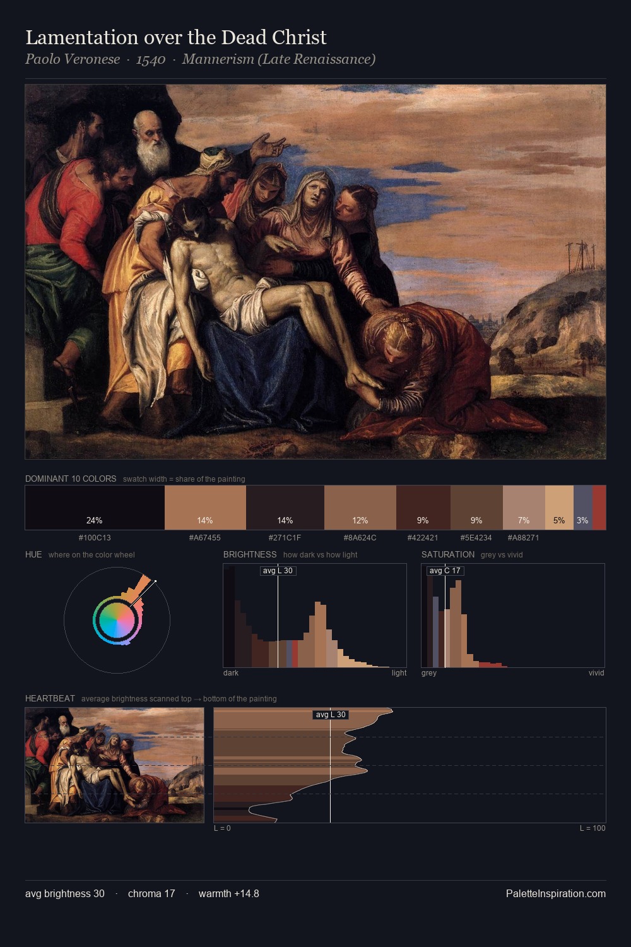The height and width of the screenshot is (947, 631).
Task: Click the artist name Paolo Veronese
Action: pyautogui.click(x=73, y=59)
